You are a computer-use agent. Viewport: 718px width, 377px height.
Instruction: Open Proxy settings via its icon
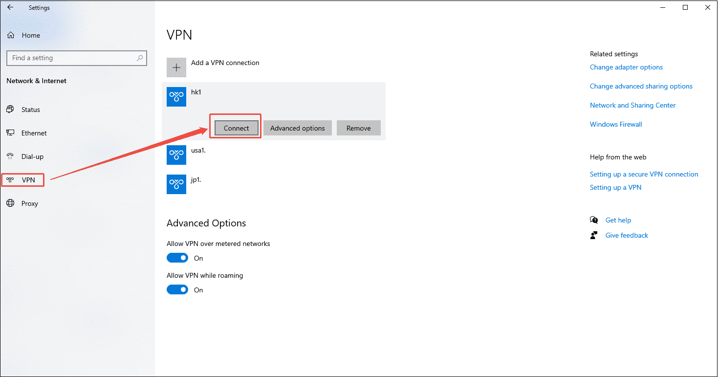(x=10, y=203)
